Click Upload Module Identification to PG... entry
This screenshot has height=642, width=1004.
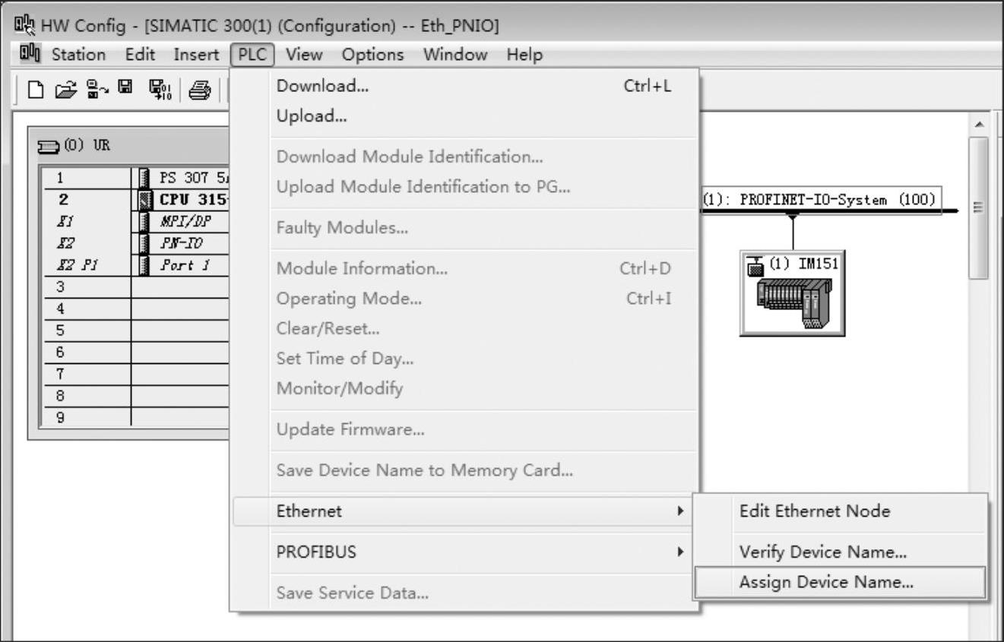(464, 186)
